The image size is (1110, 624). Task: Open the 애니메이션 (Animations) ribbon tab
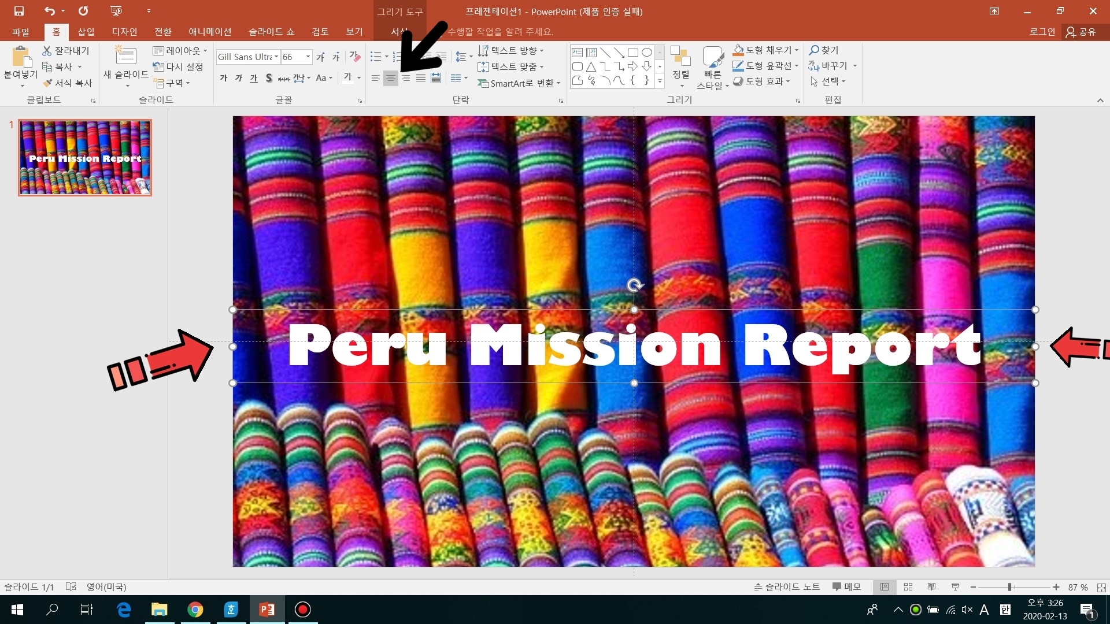coord(210,32)
